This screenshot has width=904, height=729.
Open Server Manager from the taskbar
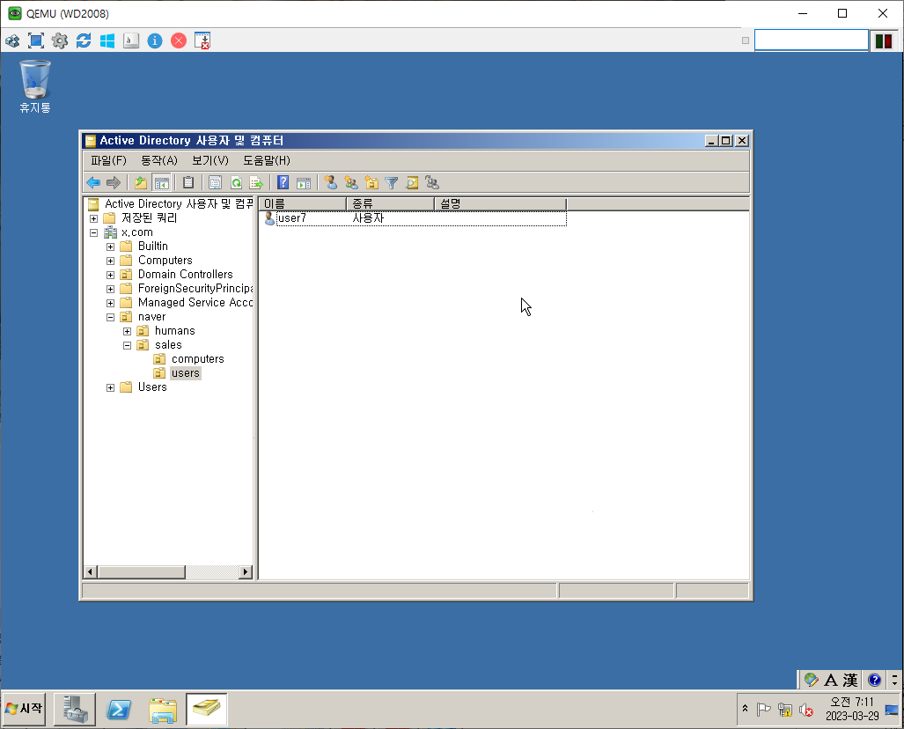(75, 709)
